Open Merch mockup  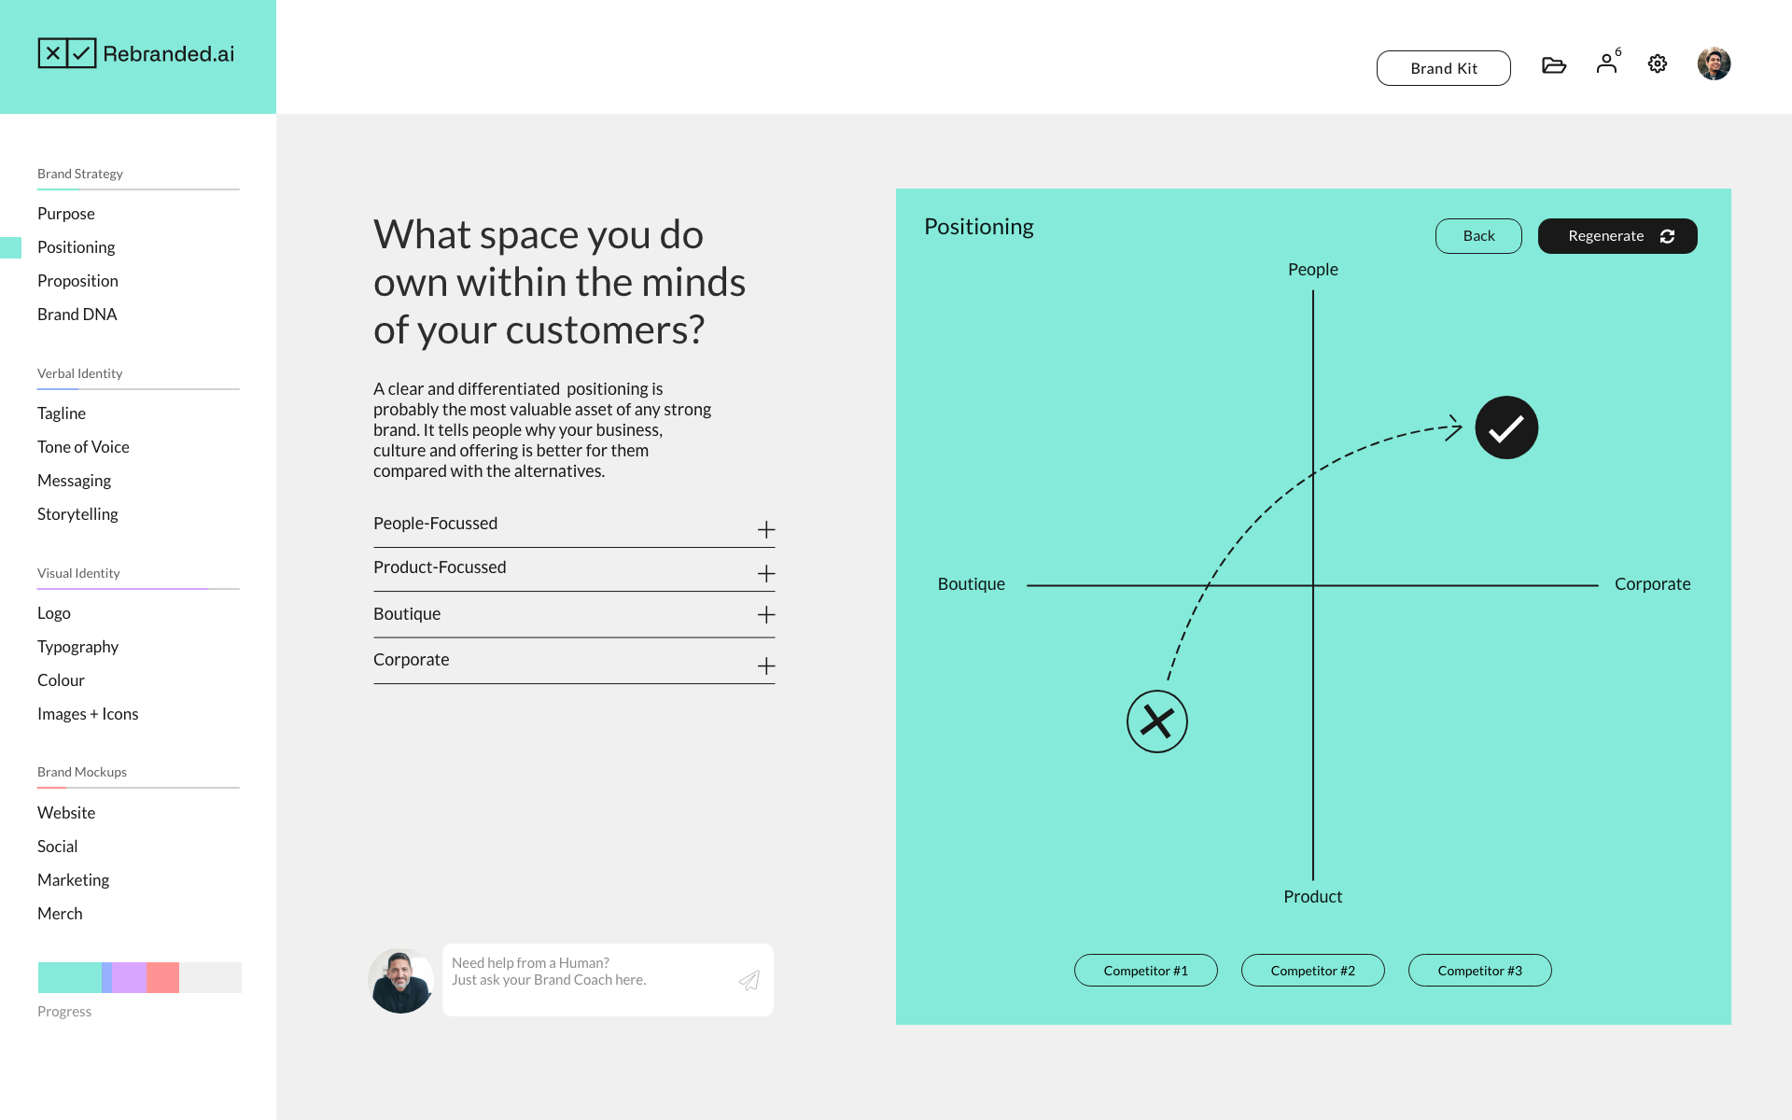click(60, 914)
